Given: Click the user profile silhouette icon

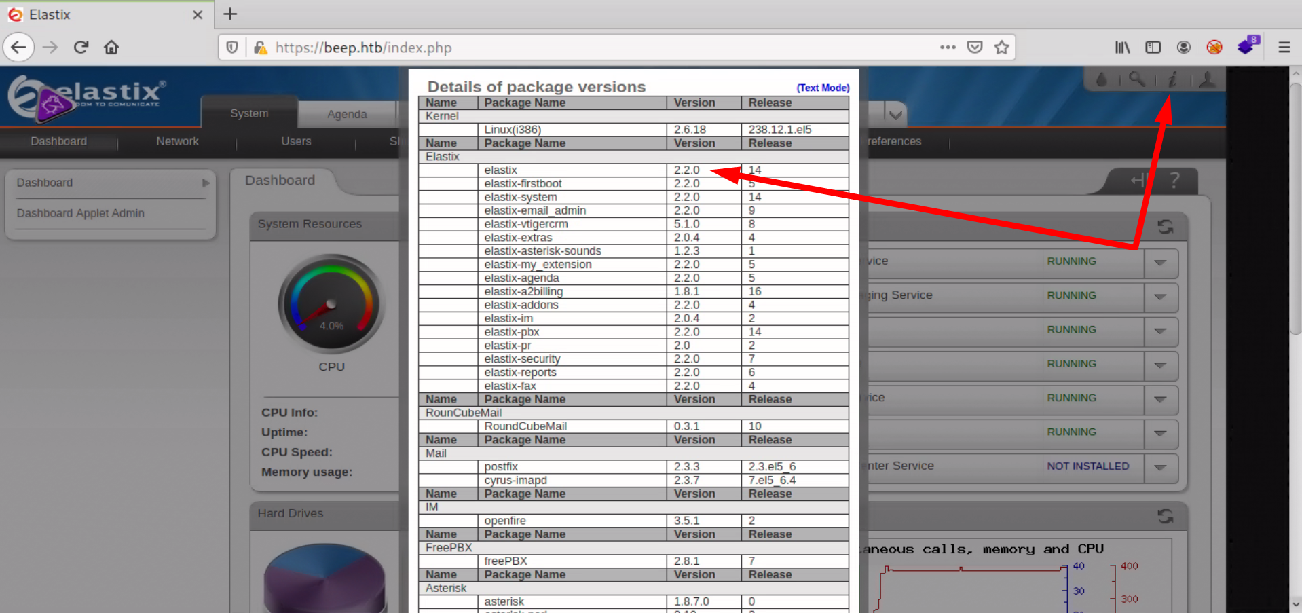Looking at the screenshot, I should [1207, 80].
